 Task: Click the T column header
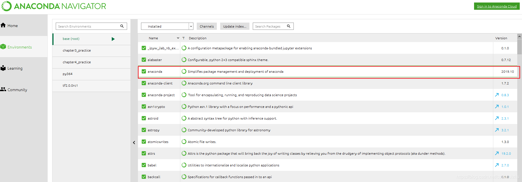point(183,38)
